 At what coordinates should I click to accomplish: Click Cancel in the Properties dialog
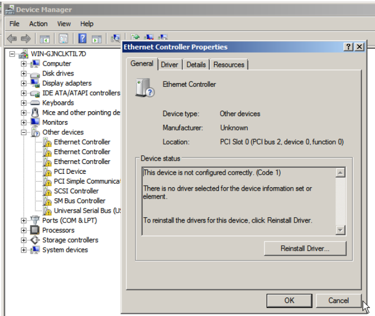(338, 301)
